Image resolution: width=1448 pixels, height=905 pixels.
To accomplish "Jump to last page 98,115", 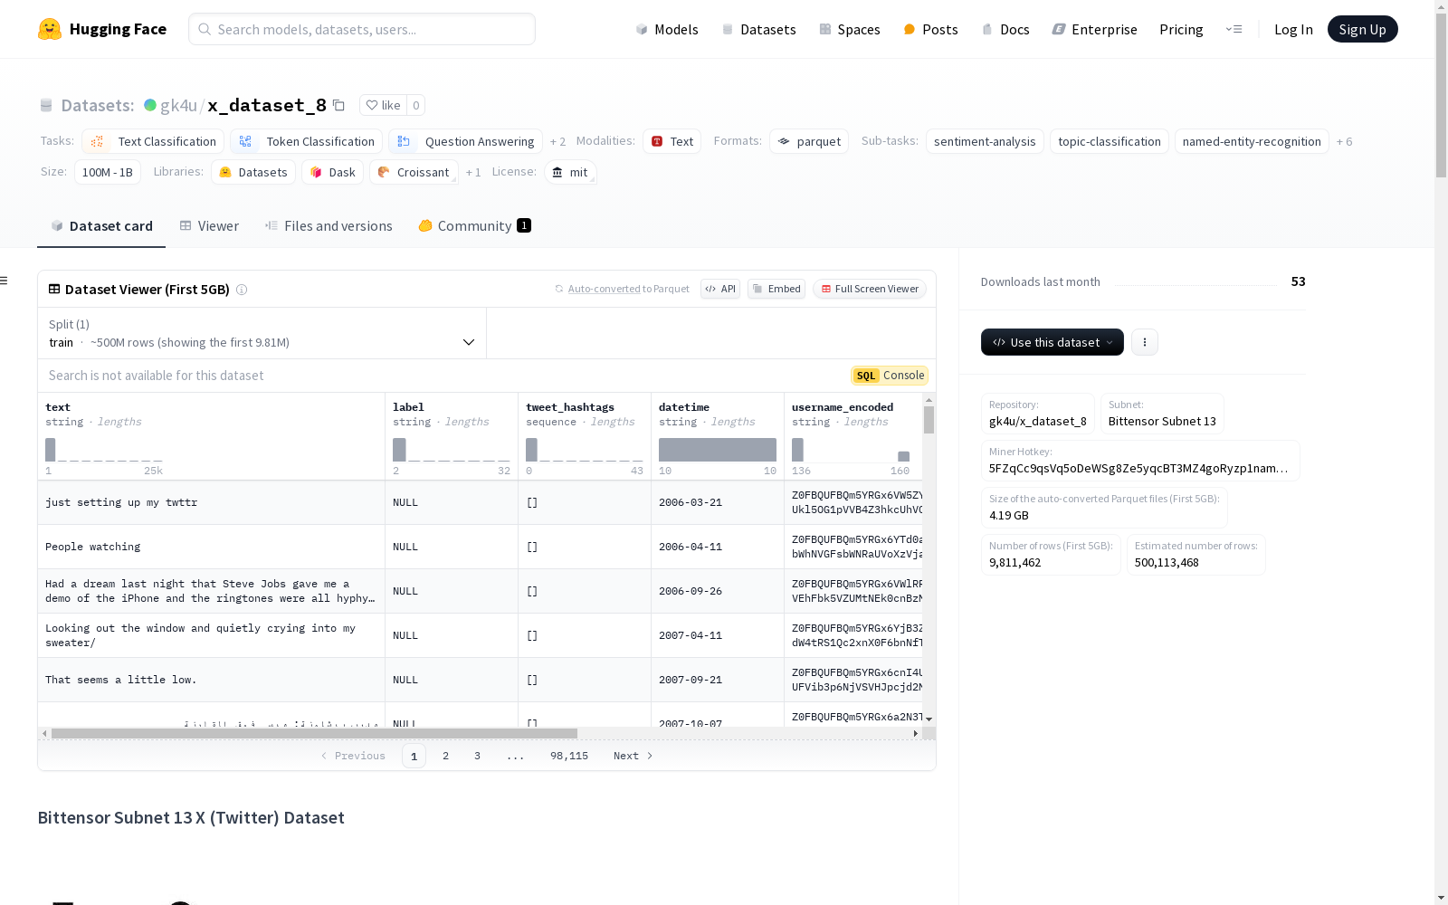I will 569,756.
